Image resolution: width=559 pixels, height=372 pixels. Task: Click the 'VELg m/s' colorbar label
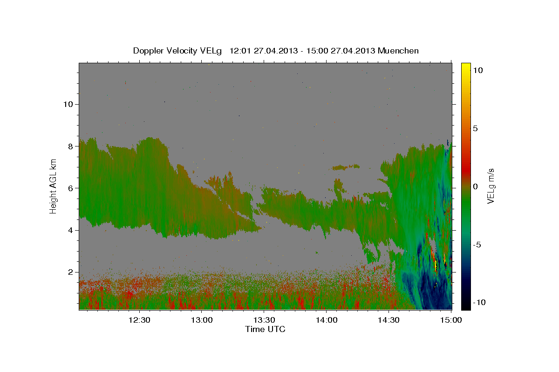(491, 186)
